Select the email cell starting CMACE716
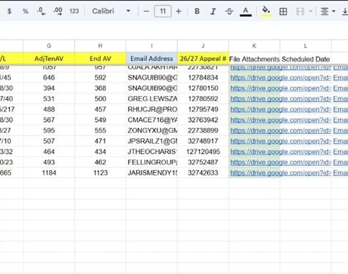348x274 pixels. coord(151,120)
